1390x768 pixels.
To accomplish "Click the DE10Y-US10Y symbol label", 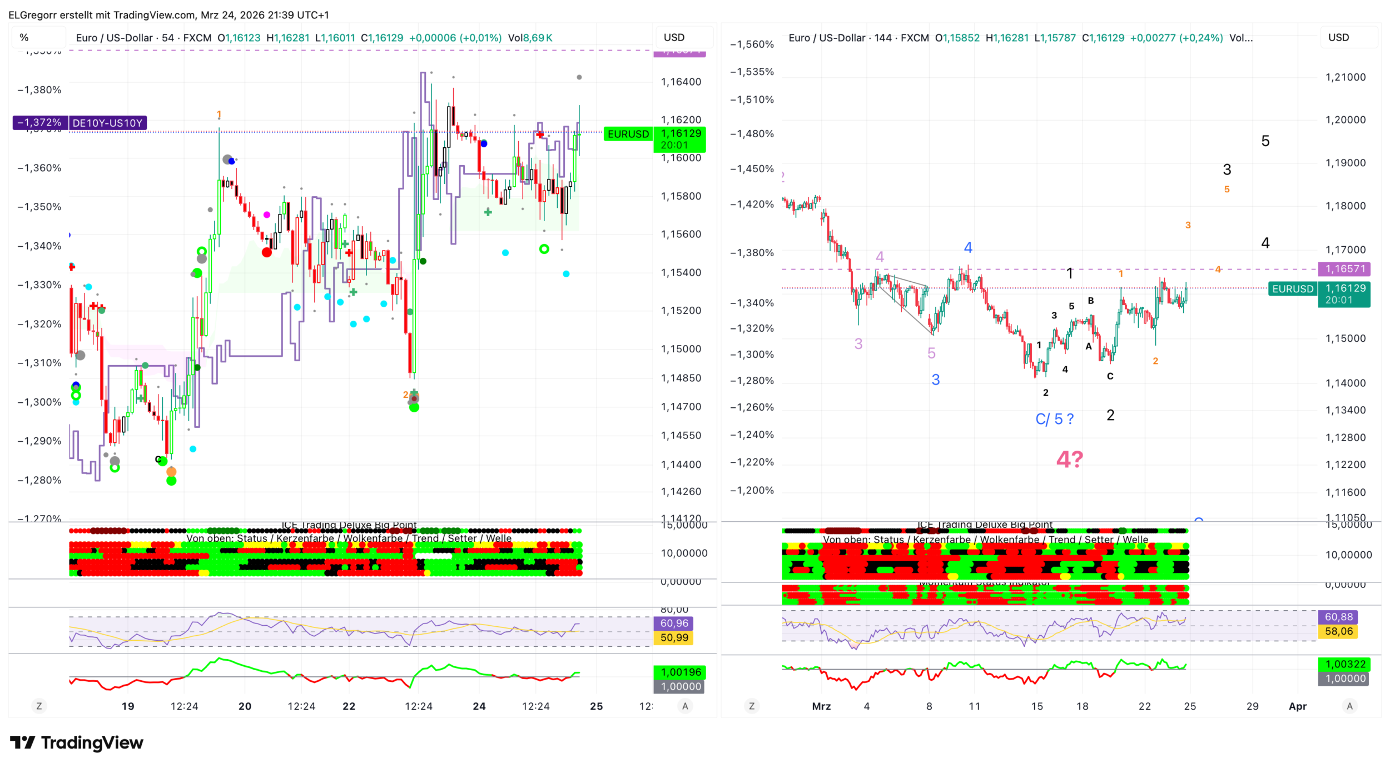I will point(107,123).
